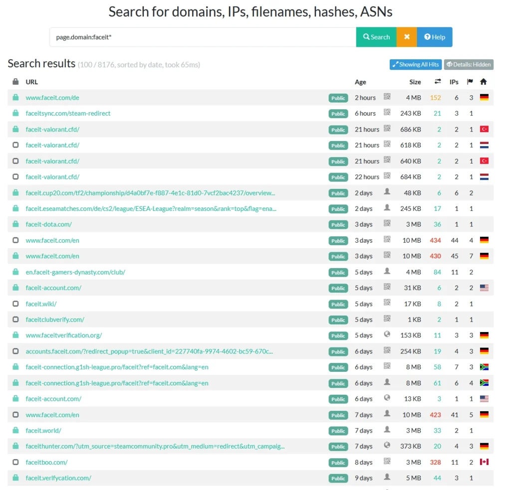Viewport: 511px width, 490px height.
Task: Click the 243 KB size on faceitsync.com row
Action: 411,113
